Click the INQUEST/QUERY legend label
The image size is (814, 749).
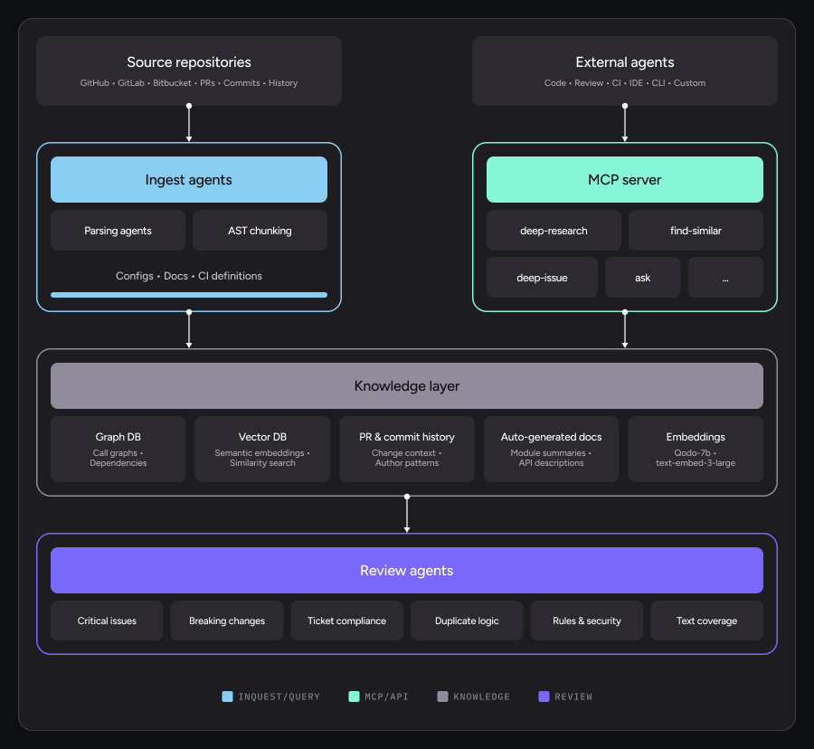[x=279, y=697]
